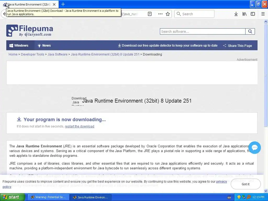Open the Windows menu item
The height and width of the screenshot is (201, 268).
click(x=19, y=46)
